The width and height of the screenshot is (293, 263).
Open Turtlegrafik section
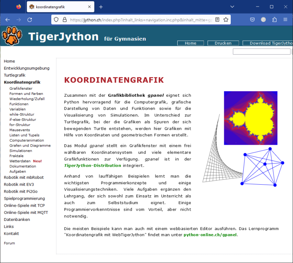[x=15, y=75]
